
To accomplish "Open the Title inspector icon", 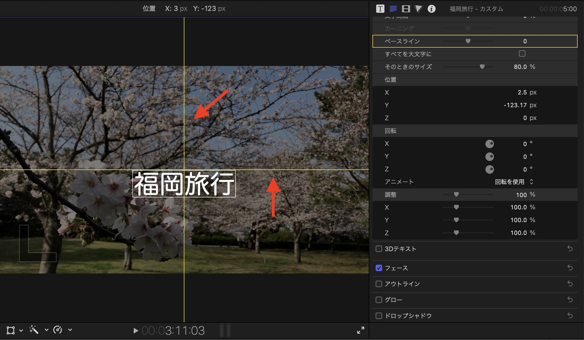I will tap(380, 9).
